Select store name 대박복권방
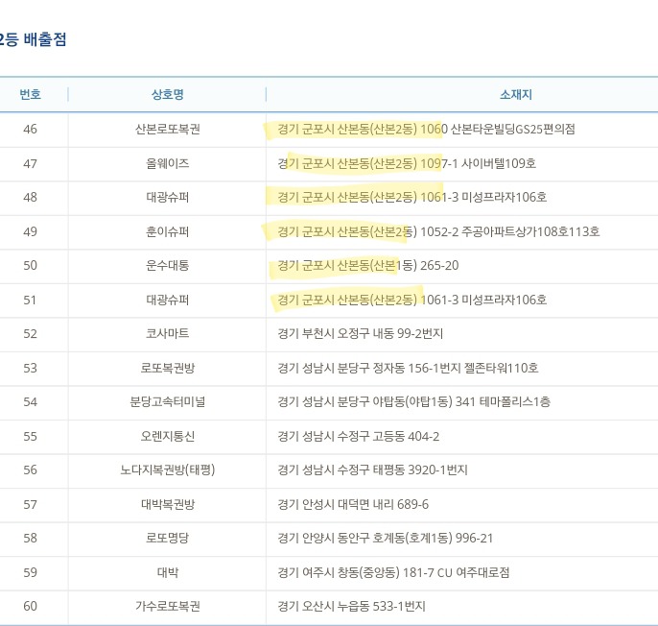Image resolution: width=658 pixels, height=626 pixels. (168, 504)
